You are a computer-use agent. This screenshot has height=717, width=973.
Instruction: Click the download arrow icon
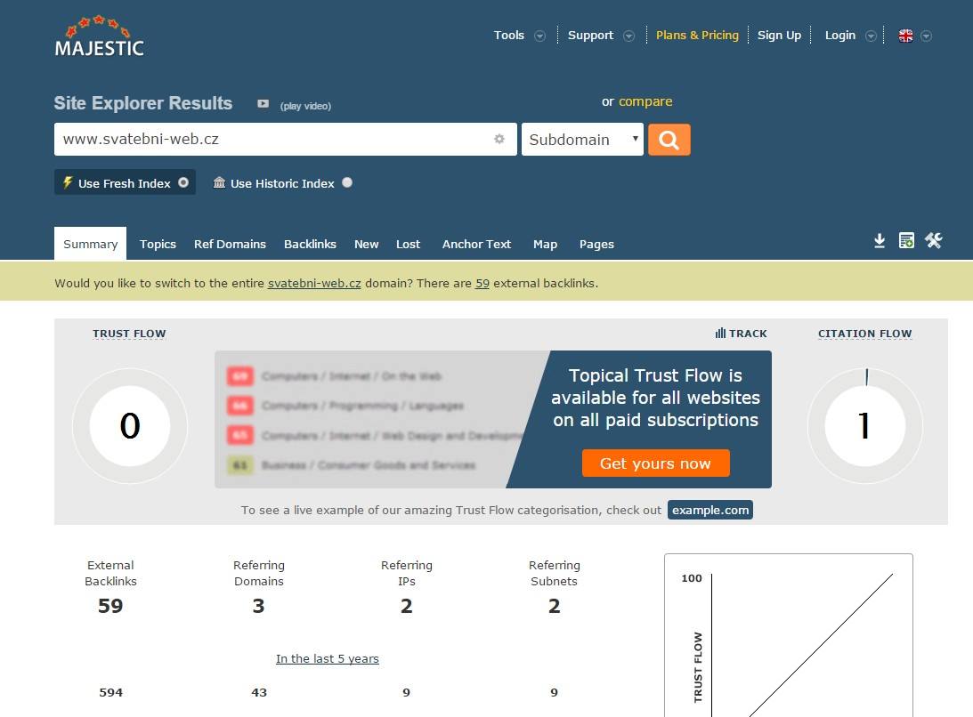[x=880, y=241]
